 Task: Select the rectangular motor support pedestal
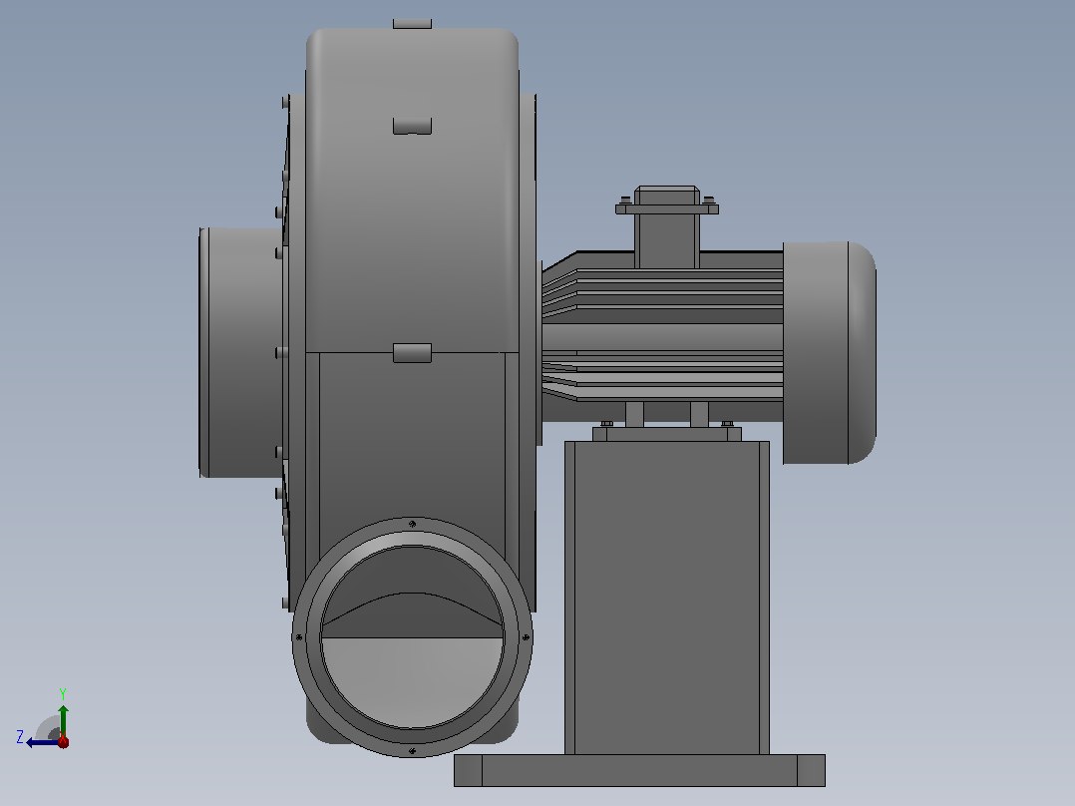[x=667, y=598]
